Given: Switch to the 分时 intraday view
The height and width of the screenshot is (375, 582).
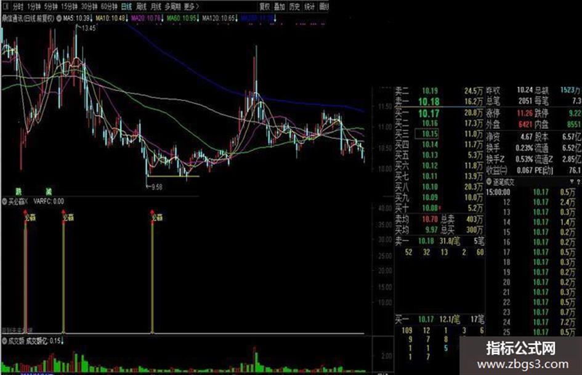Looking at the screenshot, I should 18,6.
